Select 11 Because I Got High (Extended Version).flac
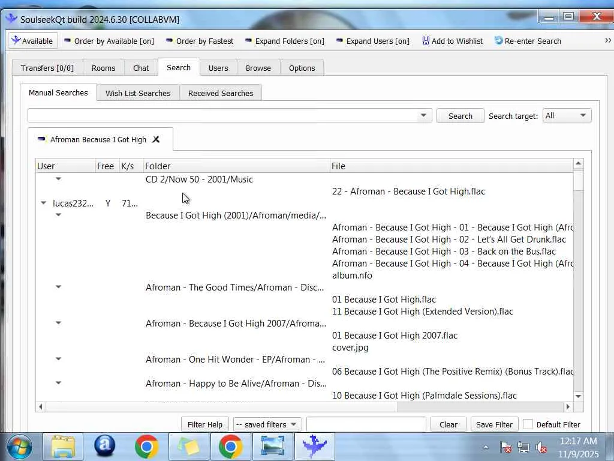 [x=423, y=312]
